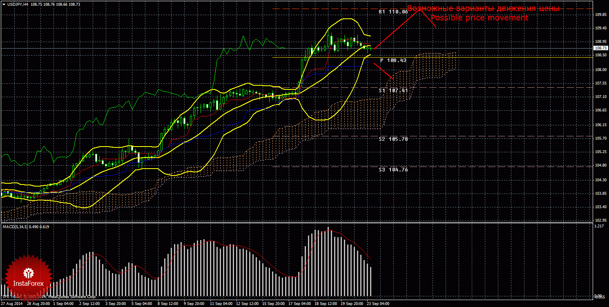This screenshot has height=307, width=609.
Task: Select the 'Possible price movement' annotation text
Action: tap(479, 18)
